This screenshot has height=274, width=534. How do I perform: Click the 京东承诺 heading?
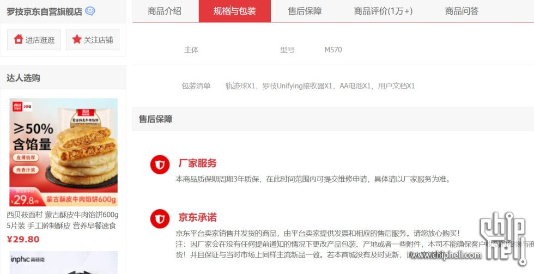197,217
